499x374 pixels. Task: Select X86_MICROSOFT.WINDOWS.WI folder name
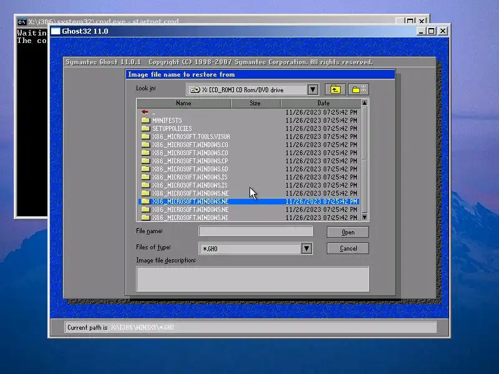click(190, 218)
